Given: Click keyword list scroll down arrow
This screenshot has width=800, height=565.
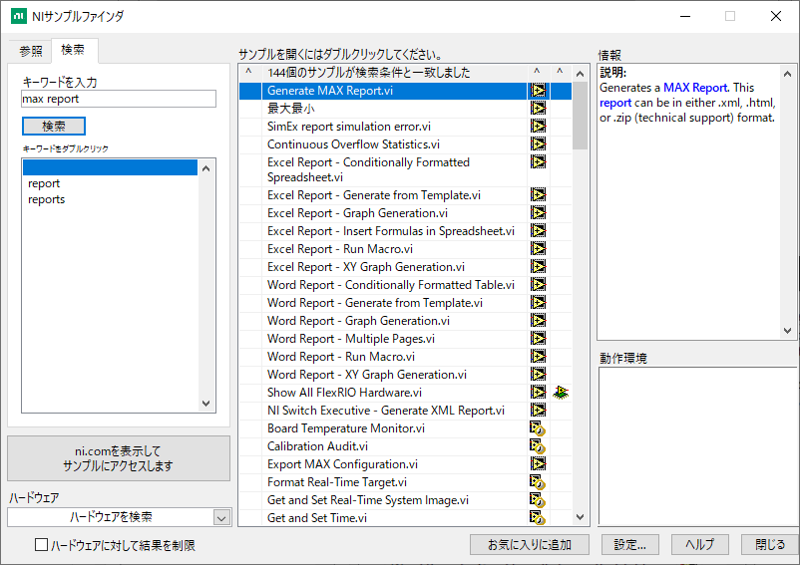Looking at the screenshot, I should tap(206, 403).
